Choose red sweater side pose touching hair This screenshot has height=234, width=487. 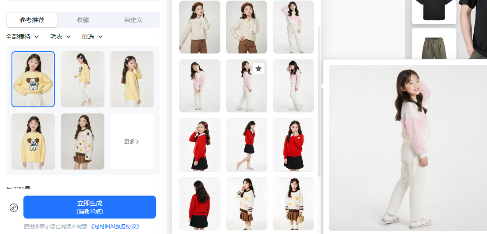click(x=200, y=145)
